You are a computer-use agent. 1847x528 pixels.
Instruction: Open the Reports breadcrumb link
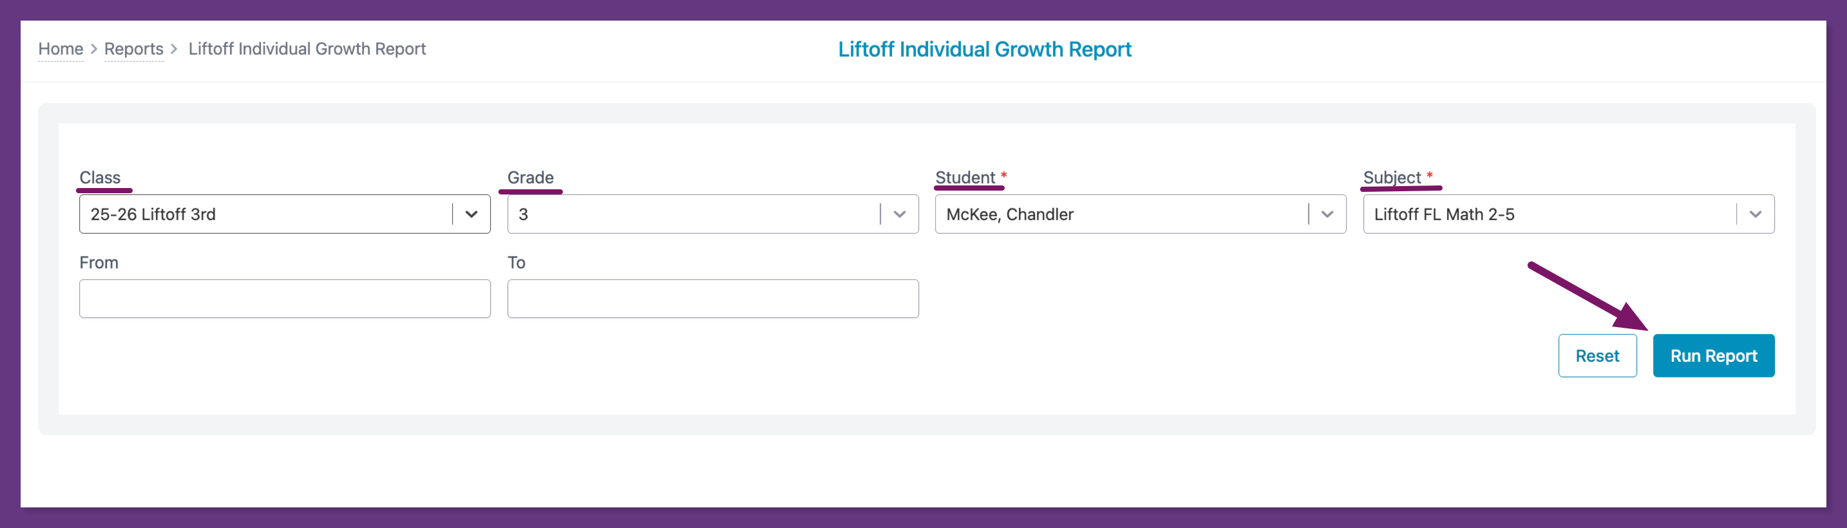tap(133, 49)
